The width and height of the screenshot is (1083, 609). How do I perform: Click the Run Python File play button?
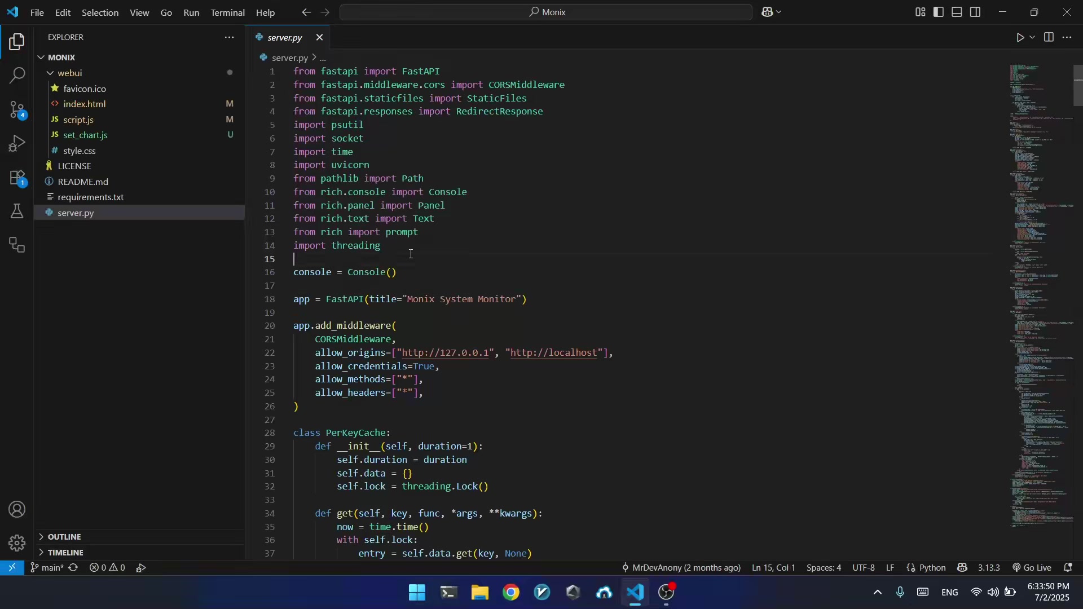coord(1020,38)
